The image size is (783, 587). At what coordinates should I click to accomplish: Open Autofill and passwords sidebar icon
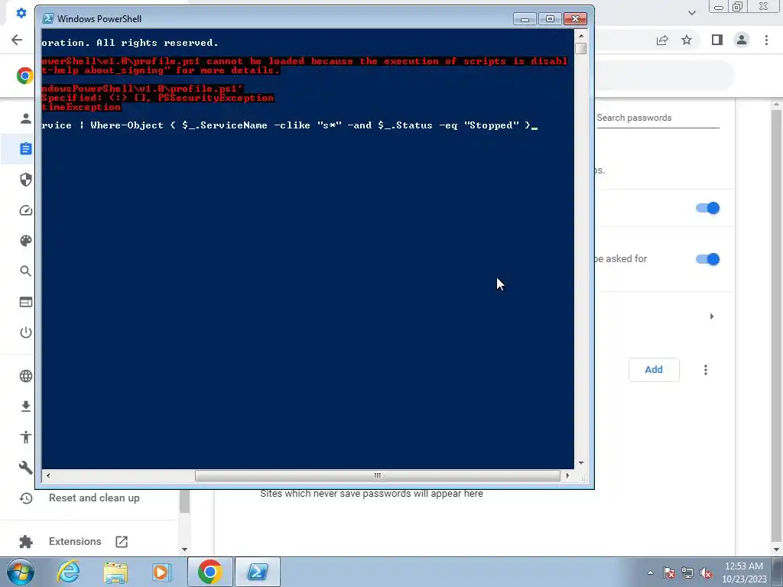point(26,149)
